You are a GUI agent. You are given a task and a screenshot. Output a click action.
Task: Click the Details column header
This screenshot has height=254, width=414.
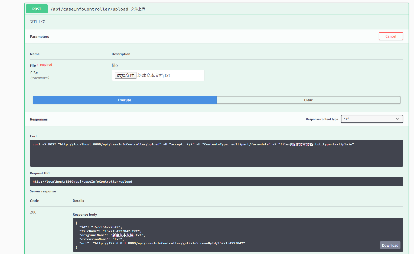pos(78,201)
